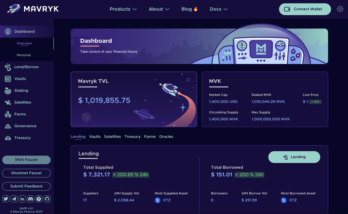Expand the About dropdown
The width and height of the screenshot is (348, 214).
(x=159, y=9)
